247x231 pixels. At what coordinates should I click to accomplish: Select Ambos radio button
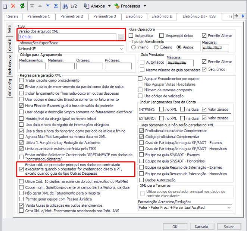(179, 47)
